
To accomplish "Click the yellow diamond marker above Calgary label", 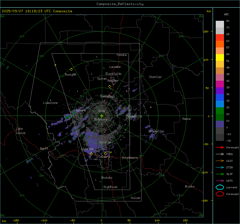I will [x=105, y=153].
